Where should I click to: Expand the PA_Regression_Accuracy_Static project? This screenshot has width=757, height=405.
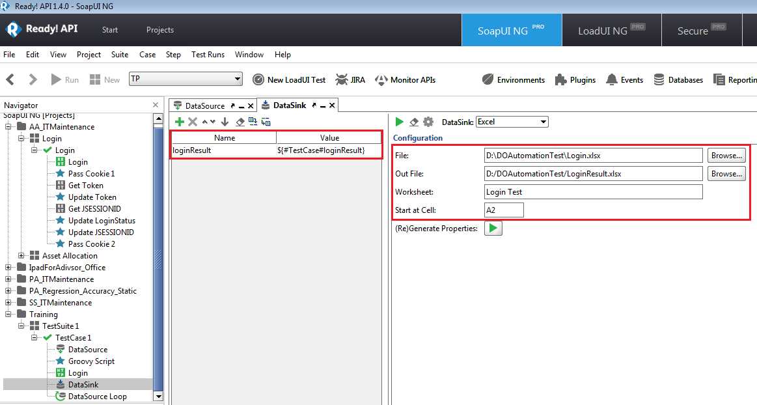pyautogui.click(x=8, y=290)
